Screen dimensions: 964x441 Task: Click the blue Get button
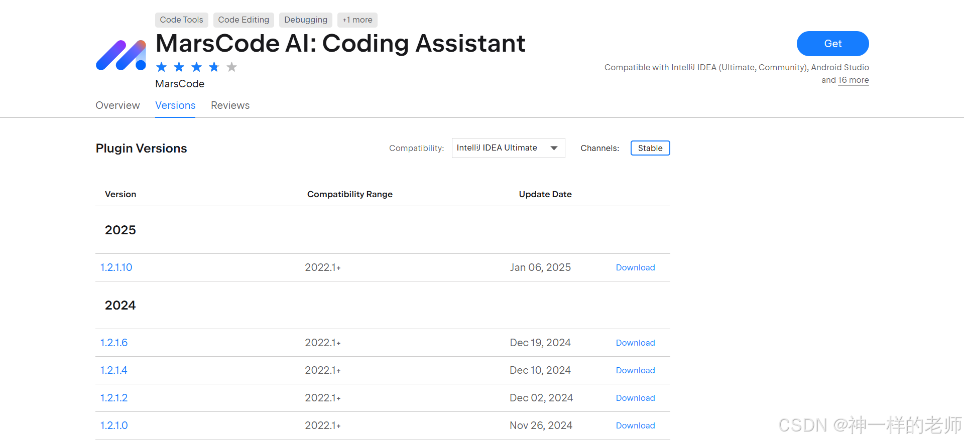pyautogui.click(x=833, y=44)
